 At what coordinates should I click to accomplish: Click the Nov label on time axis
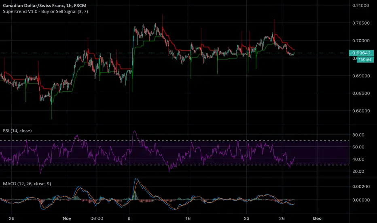(x=67, y=219)
